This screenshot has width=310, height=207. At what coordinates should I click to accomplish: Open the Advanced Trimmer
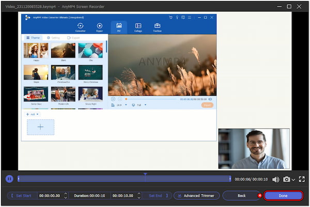pos(196,196)
